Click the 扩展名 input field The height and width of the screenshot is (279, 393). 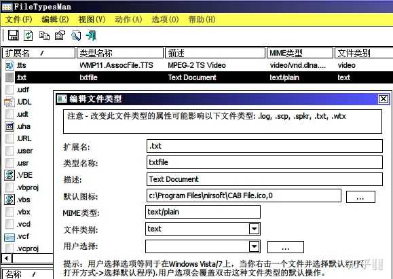(265, 146)
